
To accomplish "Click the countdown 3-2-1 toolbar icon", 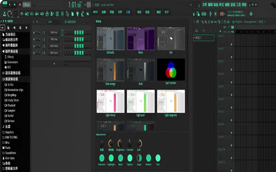I will 32,14.
